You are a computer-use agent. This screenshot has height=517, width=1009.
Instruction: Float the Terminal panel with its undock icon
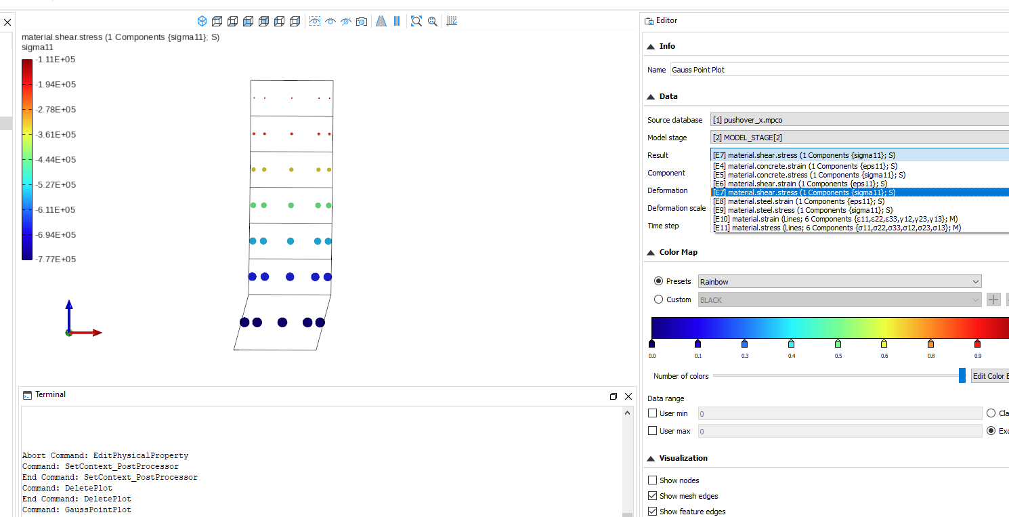614,396
